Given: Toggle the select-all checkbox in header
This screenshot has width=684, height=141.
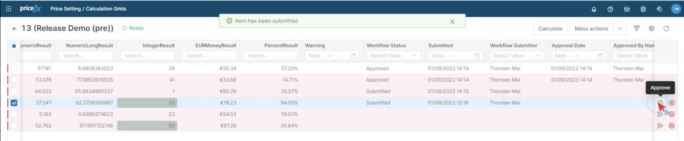Looking at the screenshot, I should coord(14,46).
